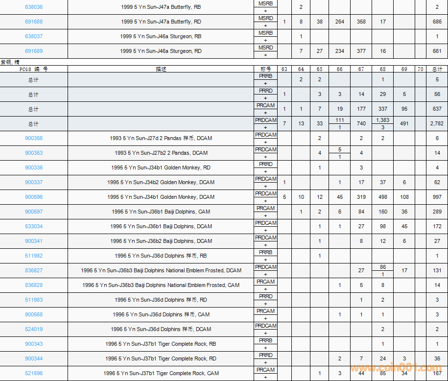The height and width of the screenshot is (381, 448).
Task: Open PCGS number 524019
Action: pos(34,329)
